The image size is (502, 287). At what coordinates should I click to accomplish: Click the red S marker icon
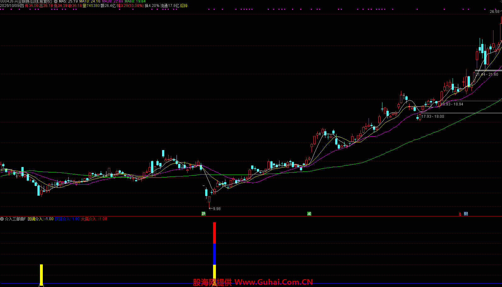pyautogui.click(x=460, y=214)
